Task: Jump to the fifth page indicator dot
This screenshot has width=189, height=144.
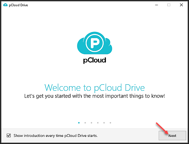Action: click(104, 123)
